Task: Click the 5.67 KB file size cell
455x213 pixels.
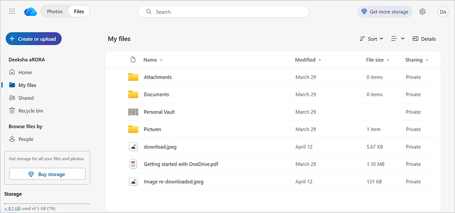Action: tap(375, 146)
